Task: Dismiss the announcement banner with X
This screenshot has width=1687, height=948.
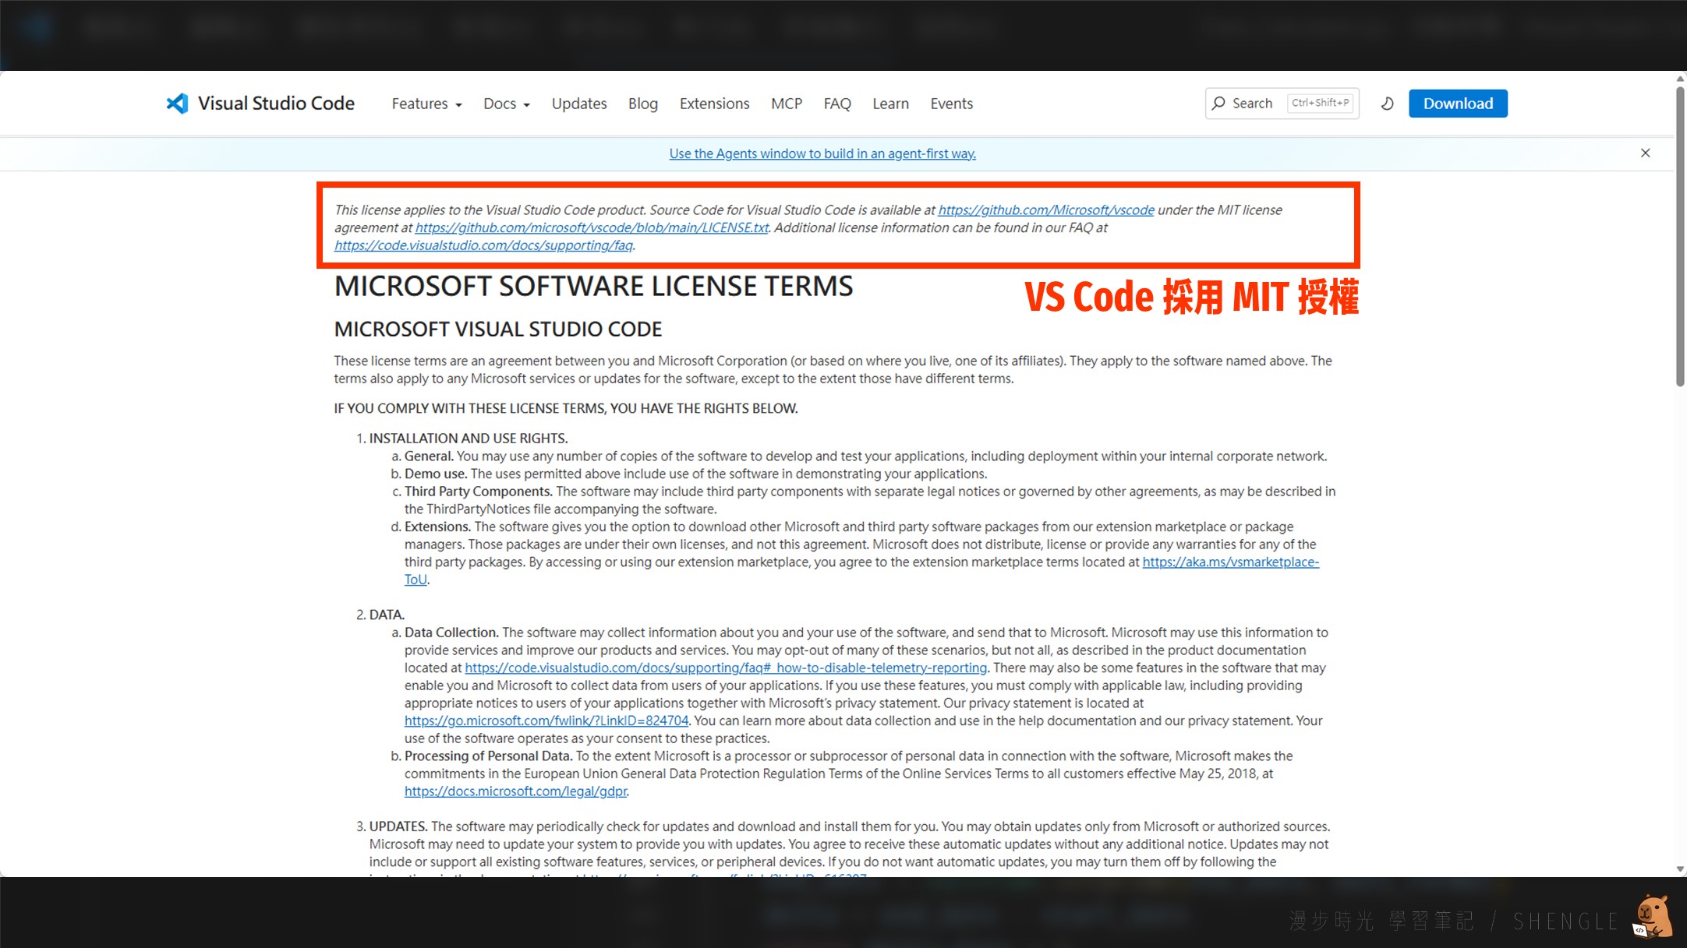Action: click(x=1645, y=153)
